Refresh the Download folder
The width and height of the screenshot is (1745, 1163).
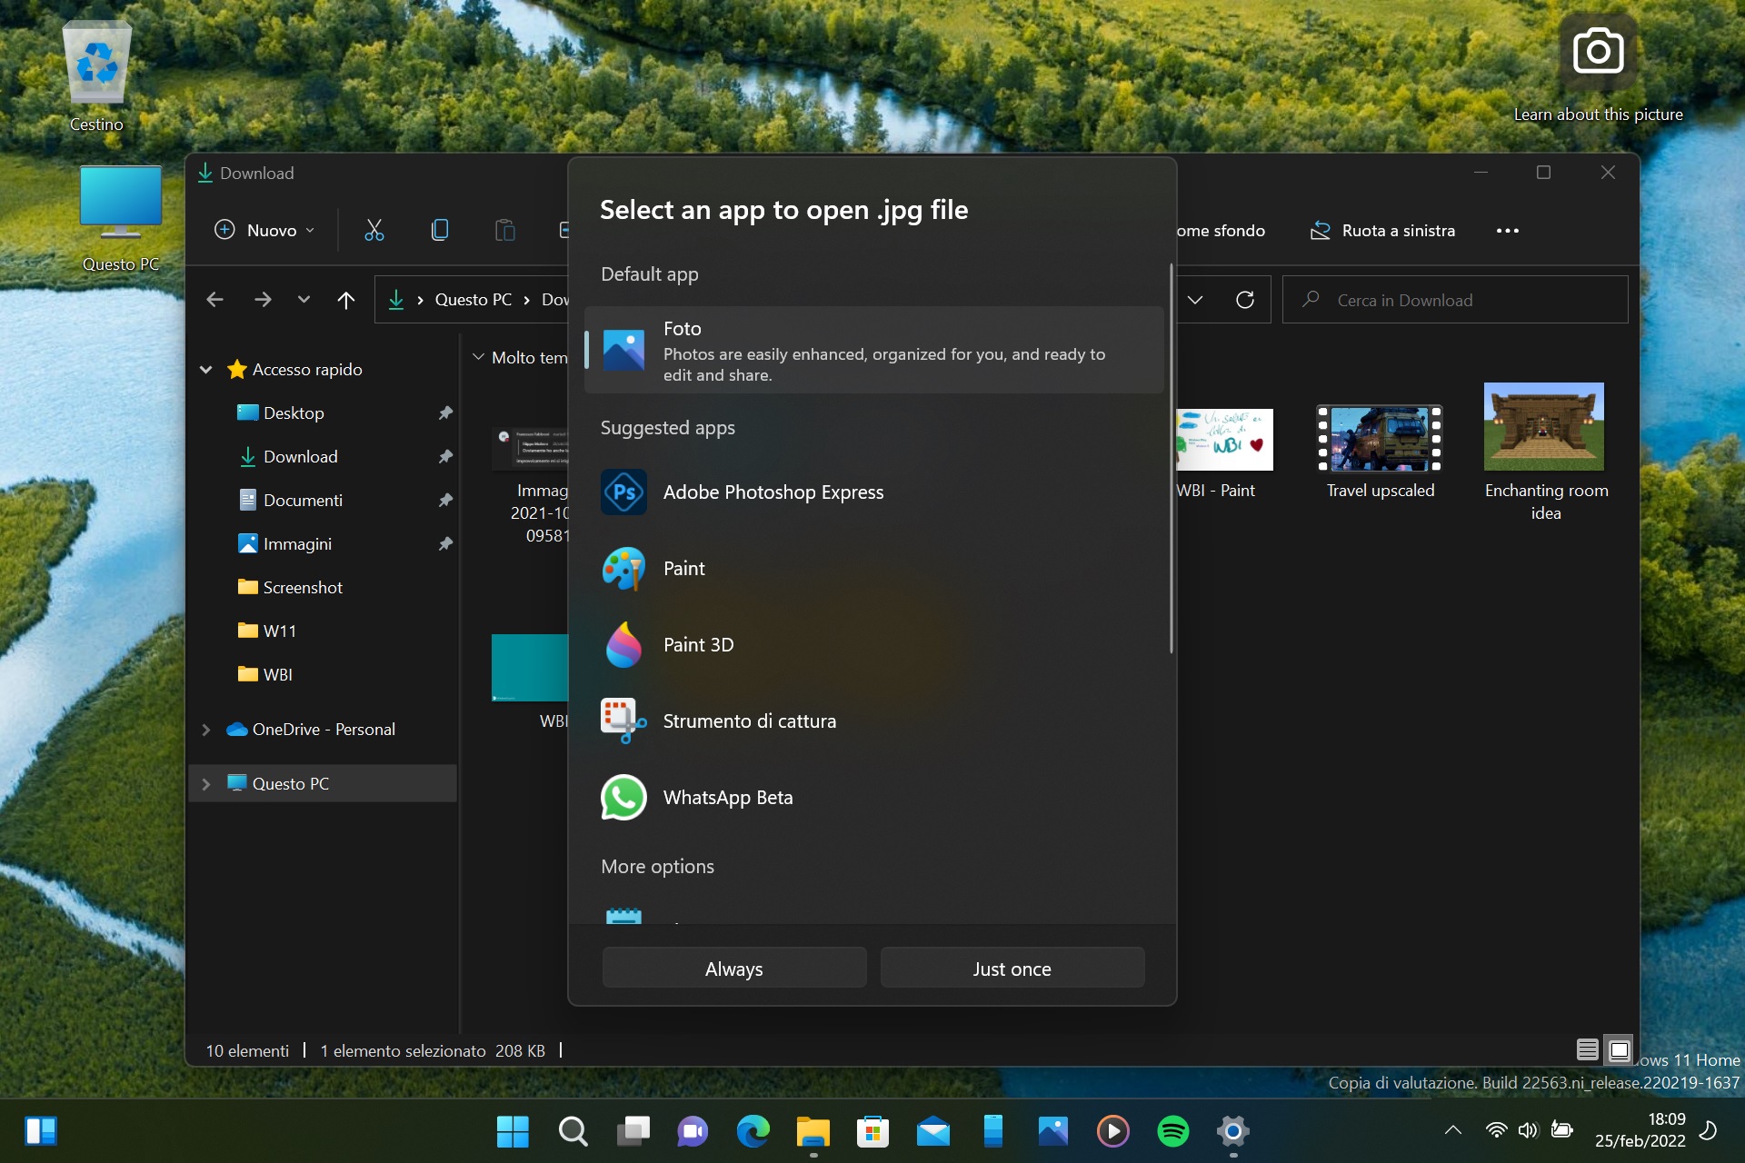click(x=1245, y=300)
